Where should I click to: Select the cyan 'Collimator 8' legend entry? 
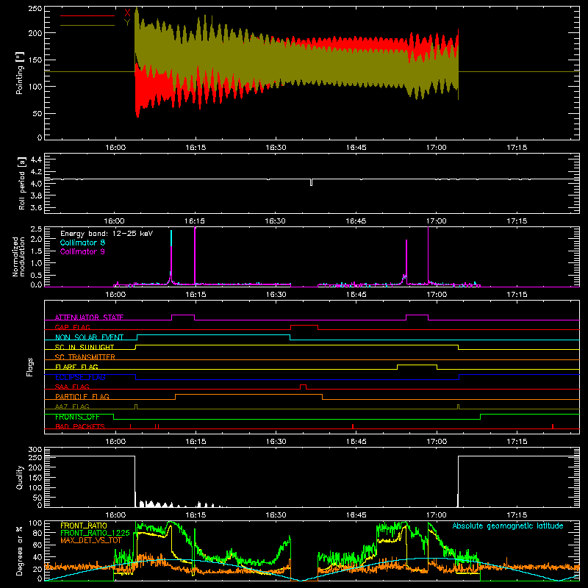pyautogui.click(x=82, y=243)
